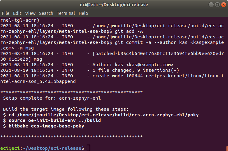Click the window title eci@eci: ~/Desktop/eci-release
This screenshot has height=151, width=228.
[114, 5]
